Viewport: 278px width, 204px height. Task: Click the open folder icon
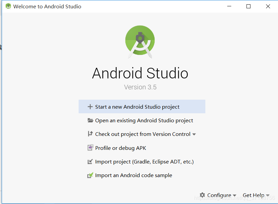pos(90,120)
